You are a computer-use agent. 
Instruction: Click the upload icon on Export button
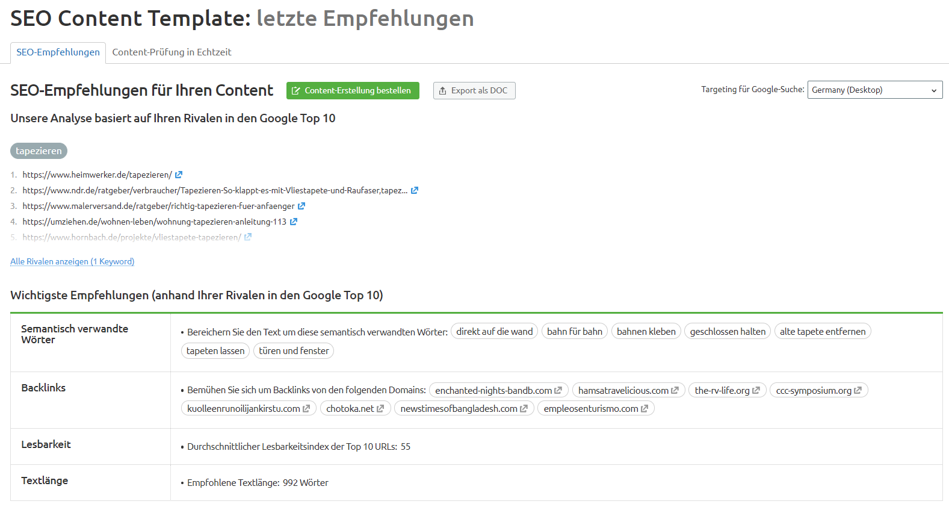pyautogui.click(x=443, y=91)
